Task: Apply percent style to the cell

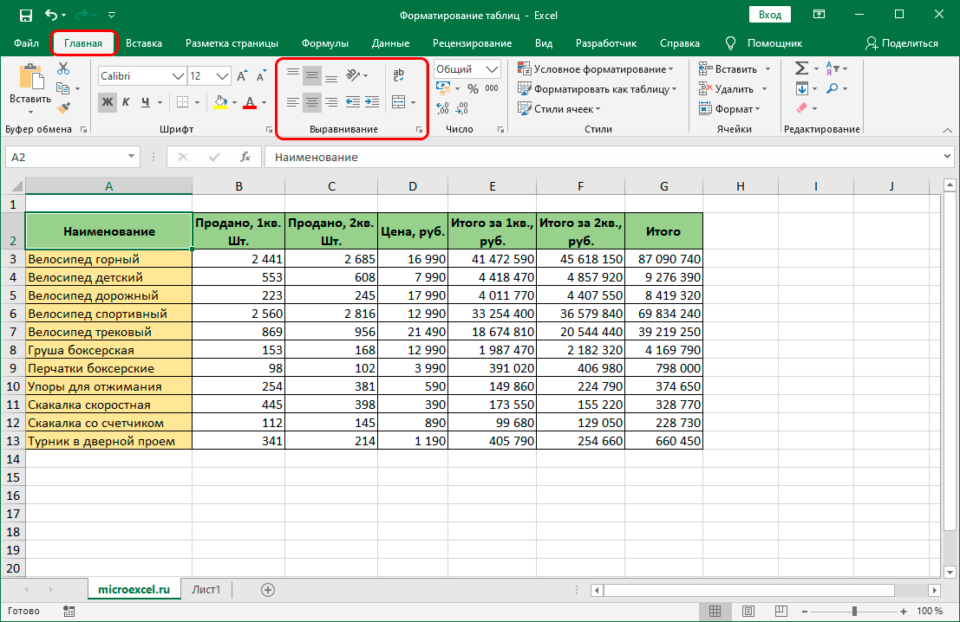Action: [473, 88]
